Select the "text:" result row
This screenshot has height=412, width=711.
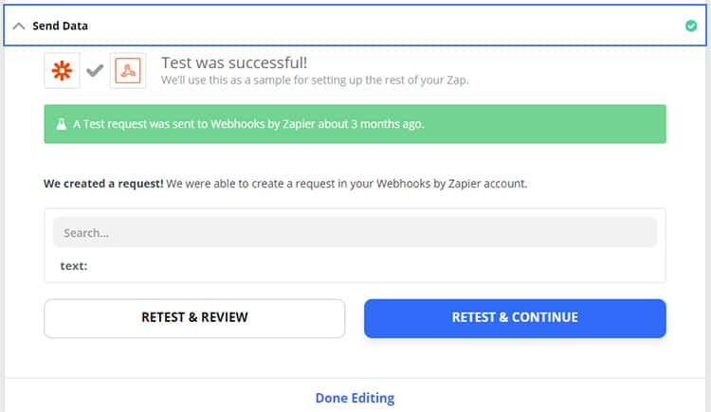coord(74,266)
